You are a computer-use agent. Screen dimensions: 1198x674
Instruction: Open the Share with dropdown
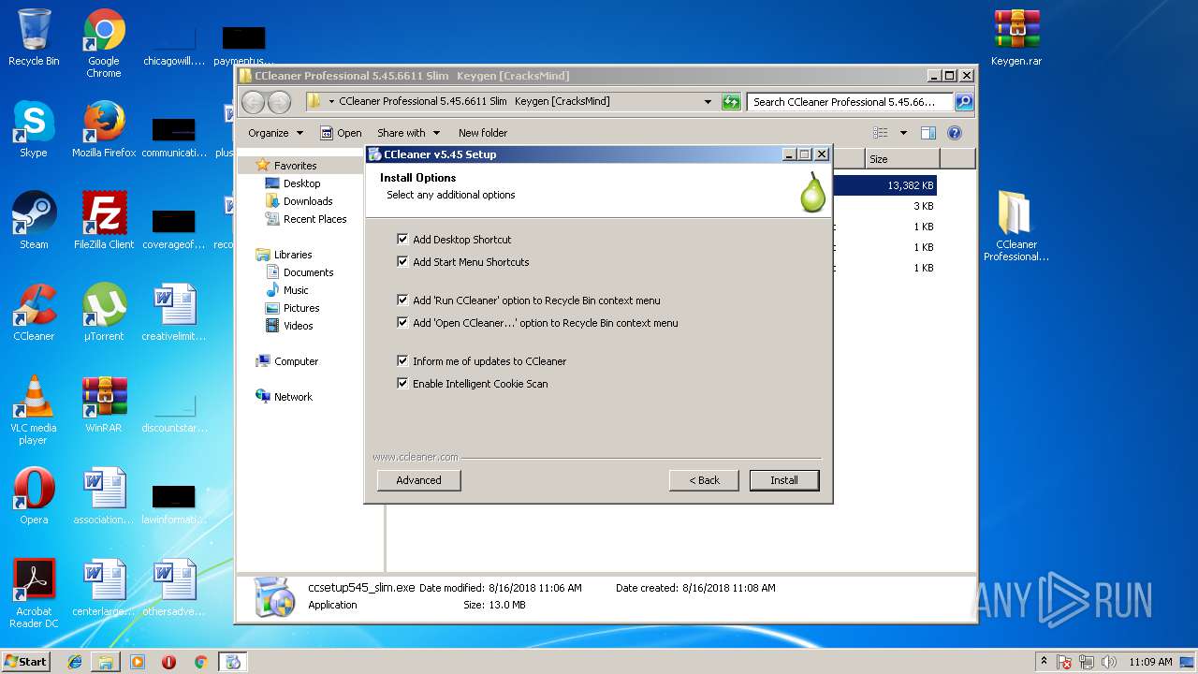[408, 133]
